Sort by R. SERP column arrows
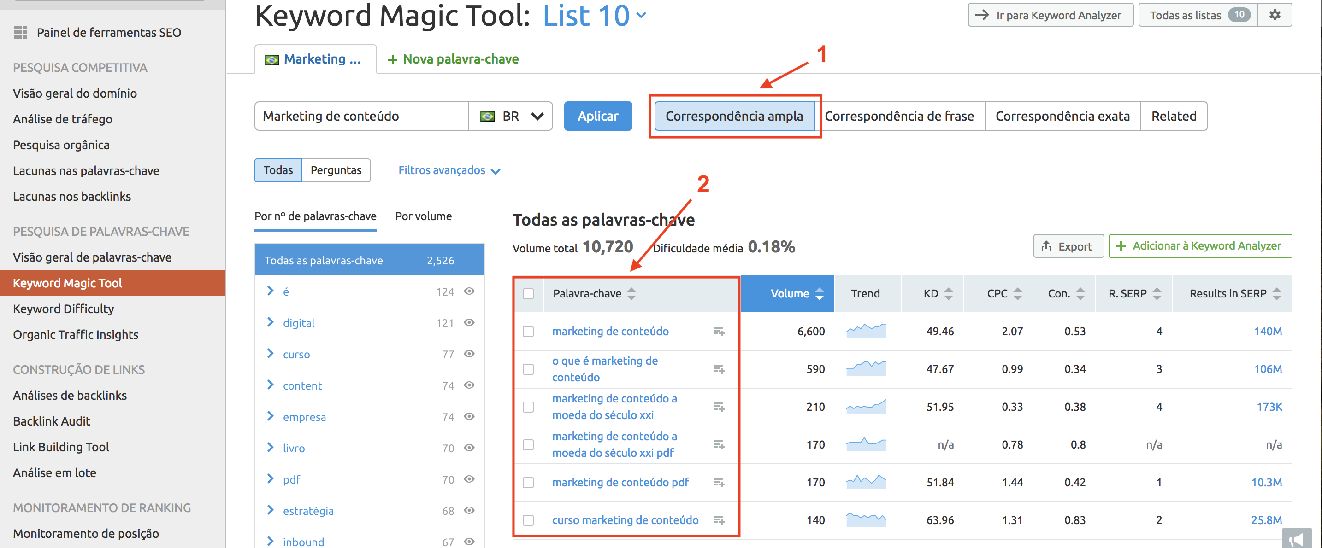1322x548 pixels. (1157, 294)
